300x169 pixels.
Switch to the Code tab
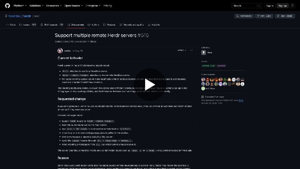[11, 25]
